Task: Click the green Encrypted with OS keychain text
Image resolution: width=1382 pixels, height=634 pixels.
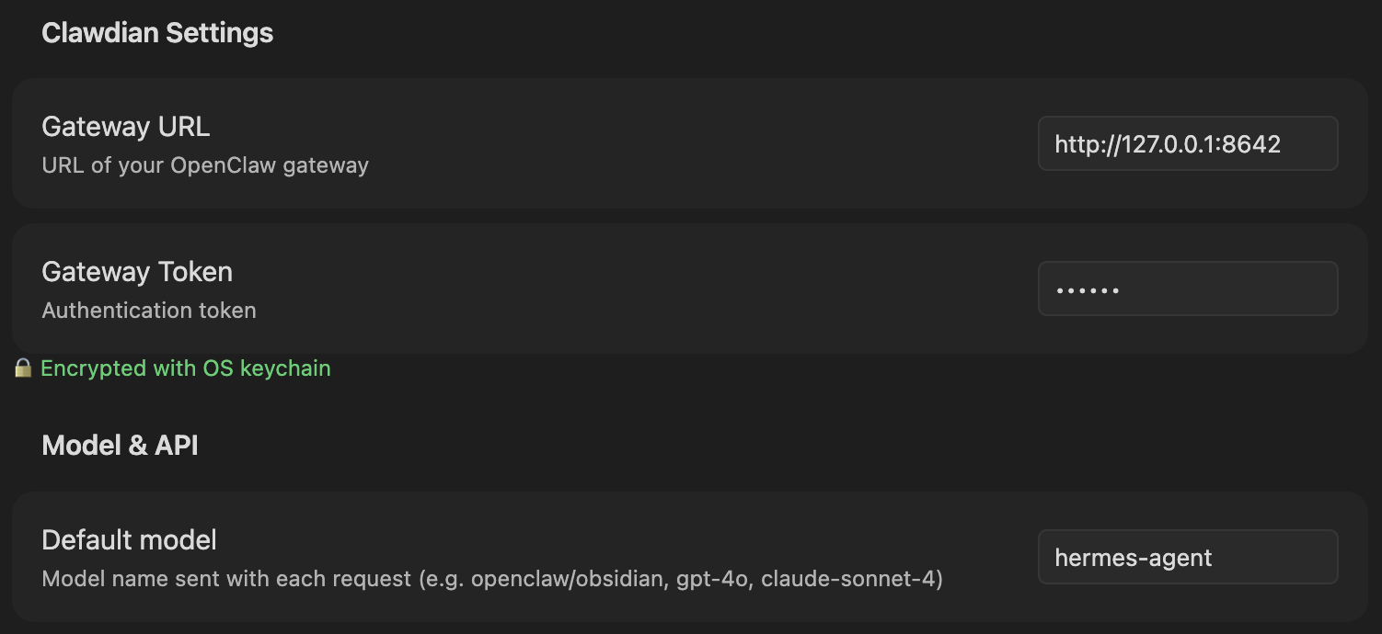Action: pyautogui.click(x=186, y=368)
